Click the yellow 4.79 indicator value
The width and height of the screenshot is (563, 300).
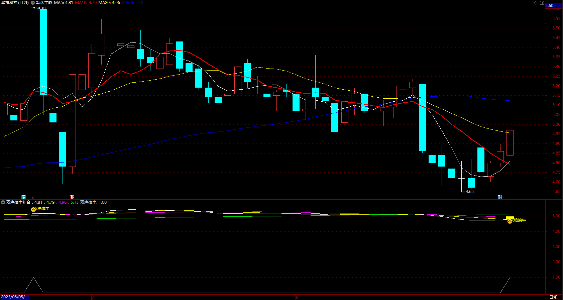tap(50, 202)
